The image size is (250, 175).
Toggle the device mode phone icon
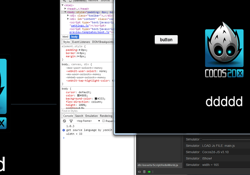click(70, 1)
